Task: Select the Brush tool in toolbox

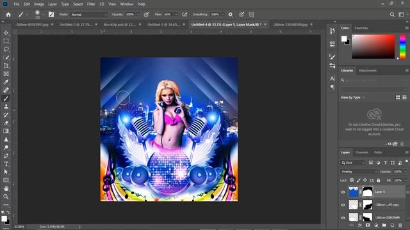Action: pos(6,98)
